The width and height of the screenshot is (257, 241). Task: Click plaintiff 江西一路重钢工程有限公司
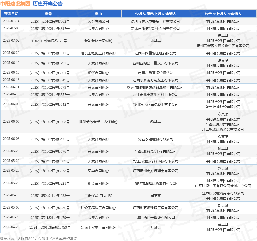156,53
